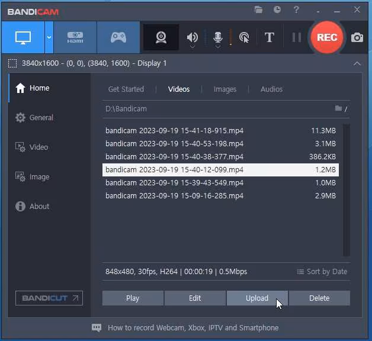
Task: Launch Bandicut from sidebar button
Action: coord(49,298)
